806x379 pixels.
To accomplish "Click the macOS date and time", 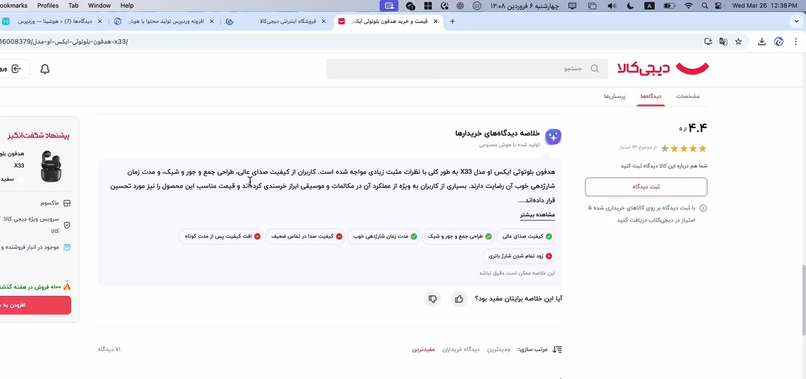I will point(764,6).
